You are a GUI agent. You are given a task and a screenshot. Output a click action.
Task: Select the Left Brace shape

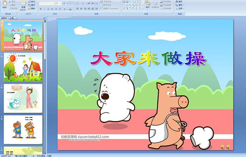[136, 8]
